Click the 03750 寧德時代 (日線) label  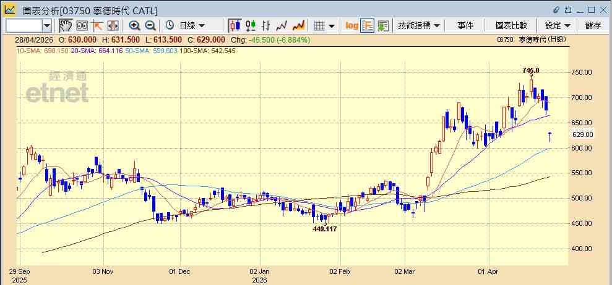(x=532, y=39)
